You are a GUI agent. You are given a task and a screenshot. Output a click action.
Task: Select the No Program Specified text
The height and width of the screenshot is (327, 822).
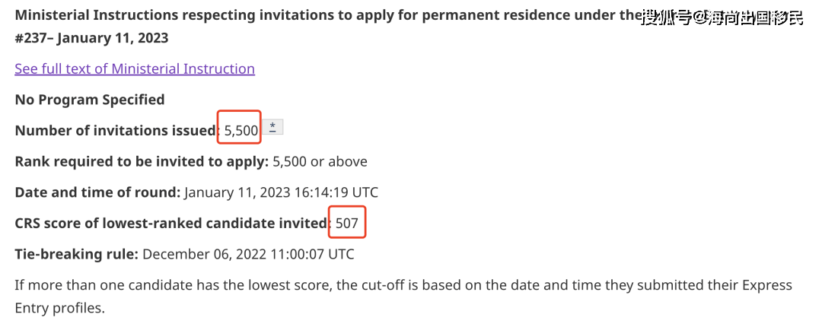90,100
